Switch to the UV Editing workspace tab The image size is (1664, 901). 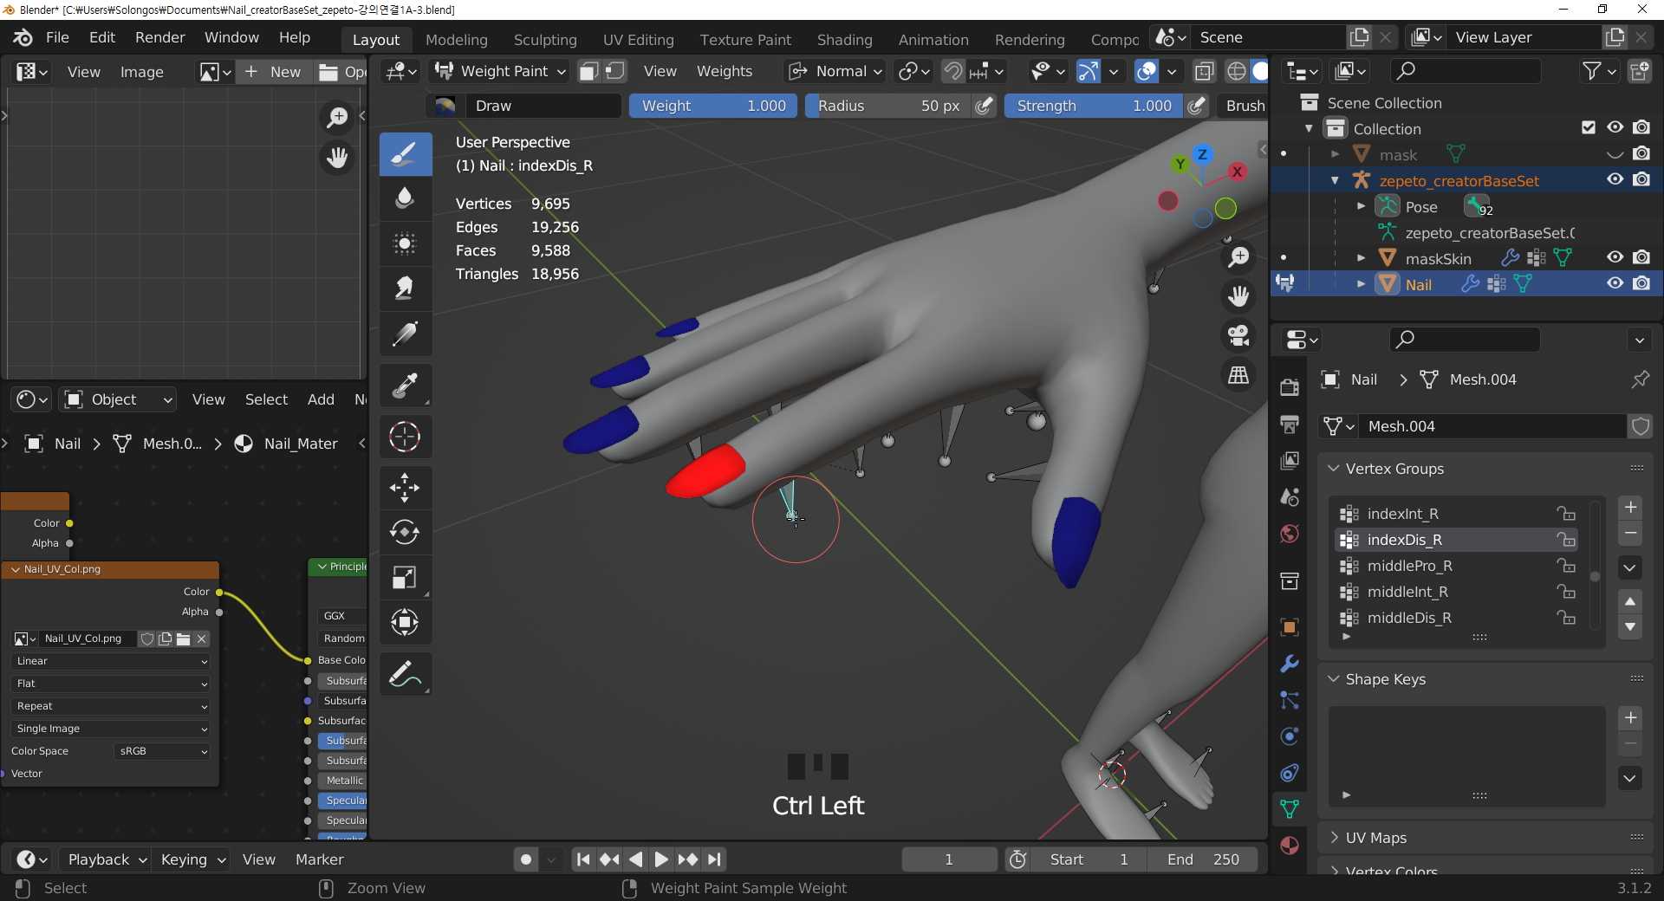(639, 40)
